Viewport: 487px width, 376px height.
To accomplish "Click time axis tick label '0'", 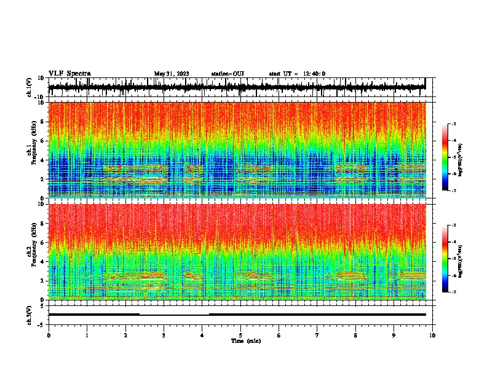I will 49,335.
